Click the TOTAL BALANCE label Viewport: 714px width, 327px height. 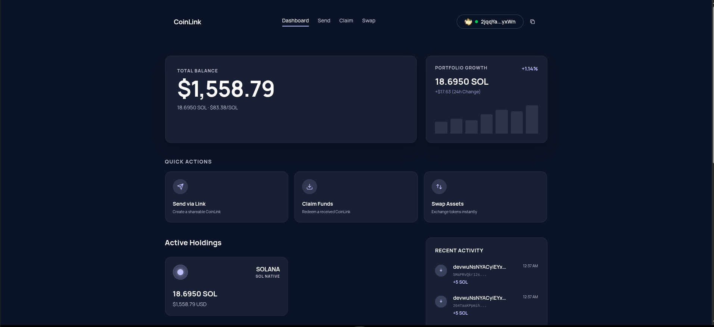pos(197,71)
